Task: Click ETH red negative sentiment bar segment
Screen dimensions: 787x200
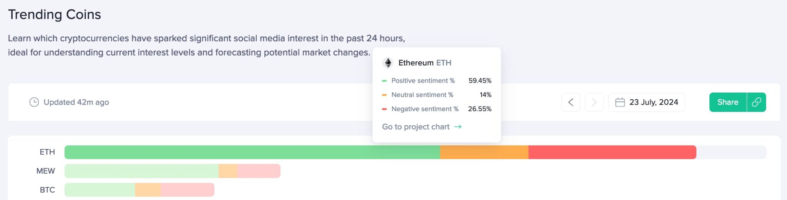Action: pyautogui.click(x=612, y=152)
